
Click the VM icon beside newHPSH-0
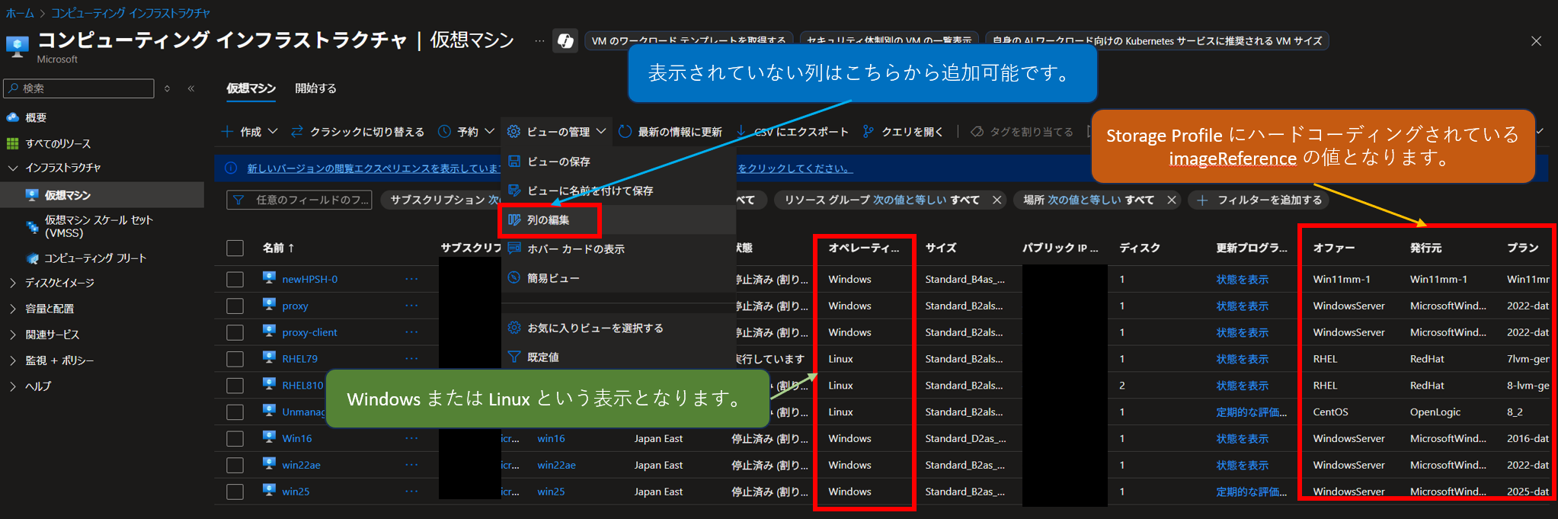(269, 278)
